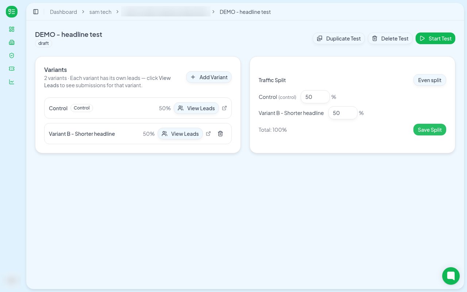Open the Control variant in a new tab
Image resolution: width=467 pixels, height=292 pixels.
pyautogui.click(x=224, y=108)
